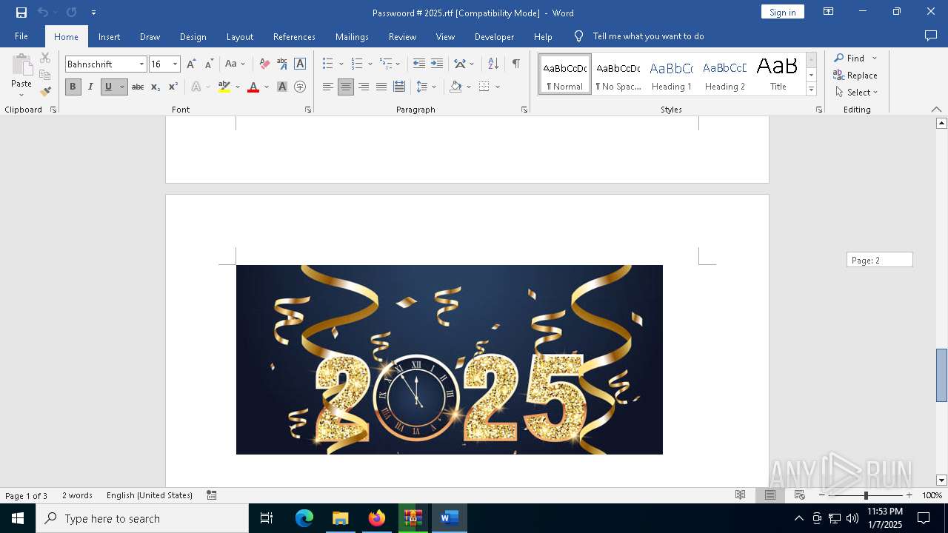This screenshot has width=948, height=533.
Task: Open the Select dropdown in Editing
Action: [x=857, y=93]
